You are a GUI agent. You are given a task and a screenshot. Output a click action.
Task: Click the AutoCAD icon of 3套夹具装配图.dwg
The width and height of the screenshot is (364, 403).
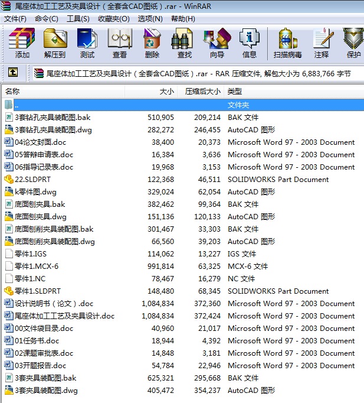[9, 390]
